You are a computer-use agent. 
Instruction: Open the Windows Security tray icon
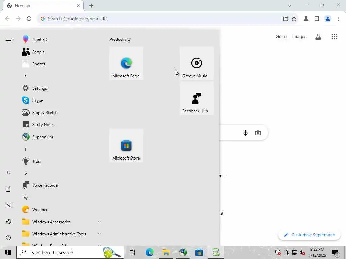pyautogui.click(x=278, y=252)
